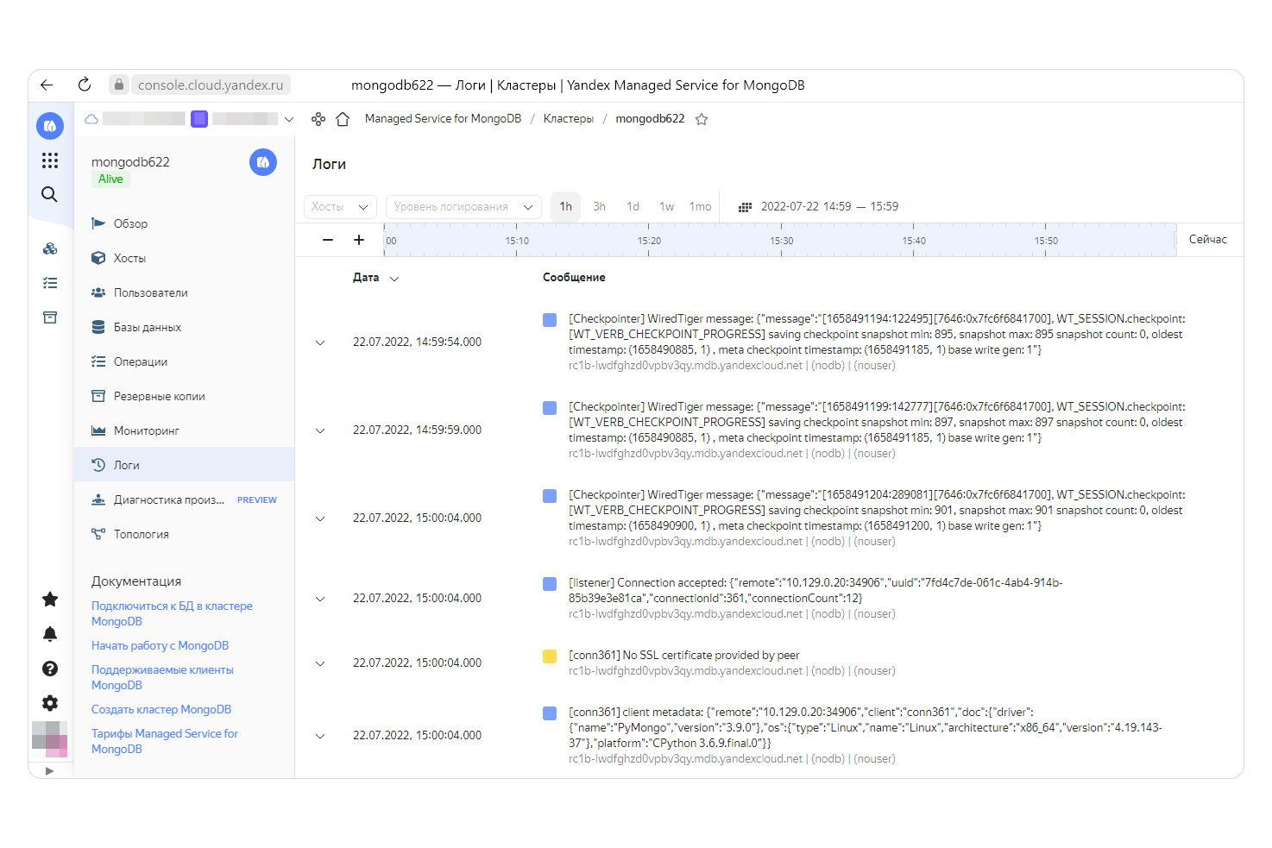This screenshot has height=848, width=1272.
Task: Click the lock icon in address bar
Action: tap(119, 85)
